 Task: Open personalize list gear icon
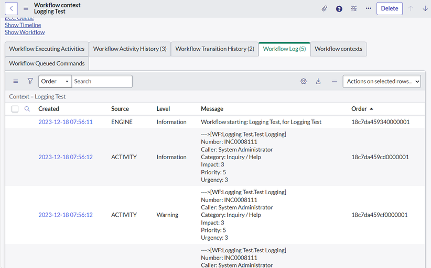point(304,81)
